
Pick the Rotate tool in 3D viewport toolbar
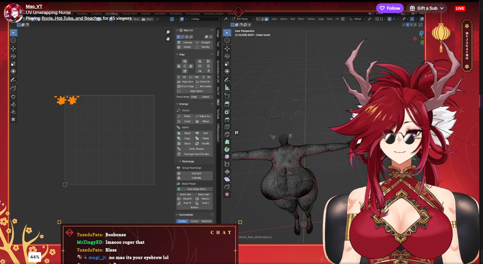(x=227, y=56)
